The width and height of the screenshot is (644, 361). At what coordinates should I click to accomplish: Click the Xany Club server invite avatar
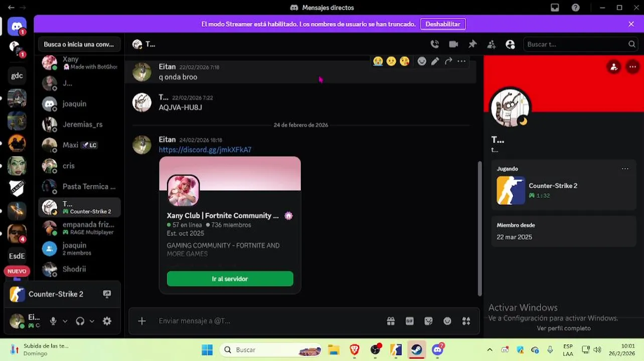click(x=183, y=190)
